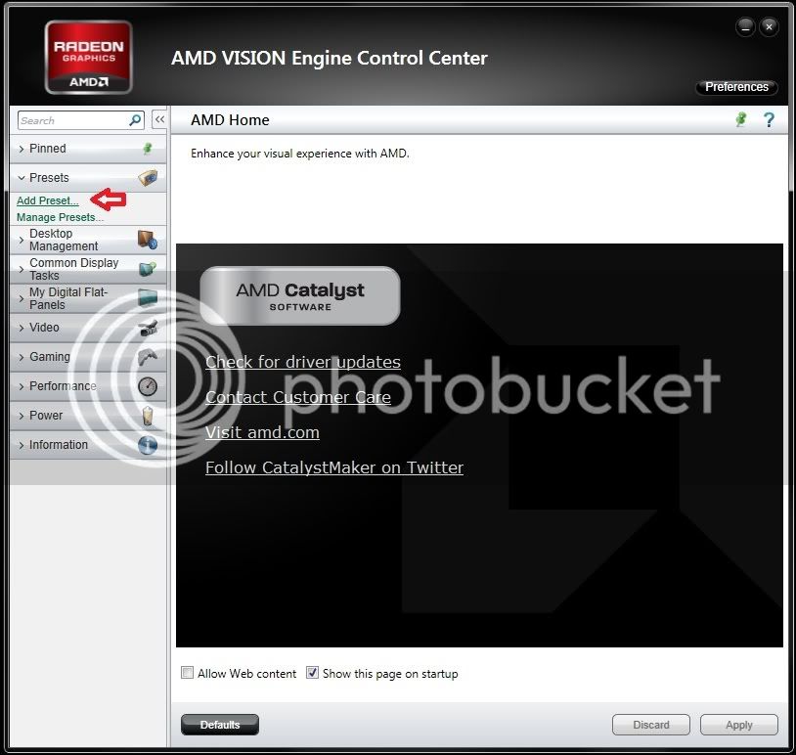This screenshot has height=755, width=796.
Task: Expand the Pinned section
Action: [x=88, y=149]
